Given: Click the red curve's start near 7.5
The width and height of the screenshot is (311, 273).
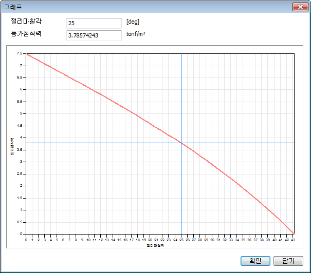Looking at the screenshot, I should [x=27, y=54].
